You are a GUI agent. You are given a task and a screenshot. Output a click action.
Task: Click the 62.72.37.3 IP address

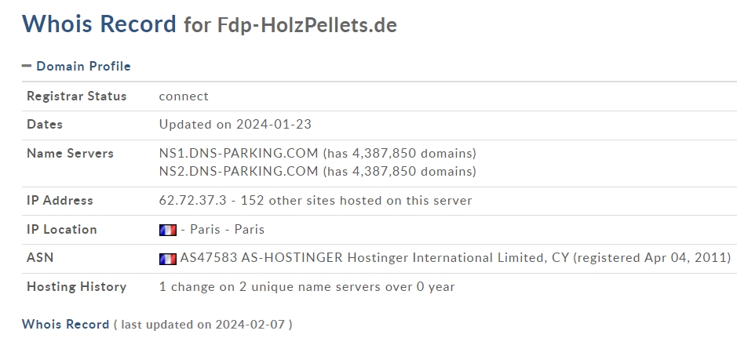tap(193, 201)
